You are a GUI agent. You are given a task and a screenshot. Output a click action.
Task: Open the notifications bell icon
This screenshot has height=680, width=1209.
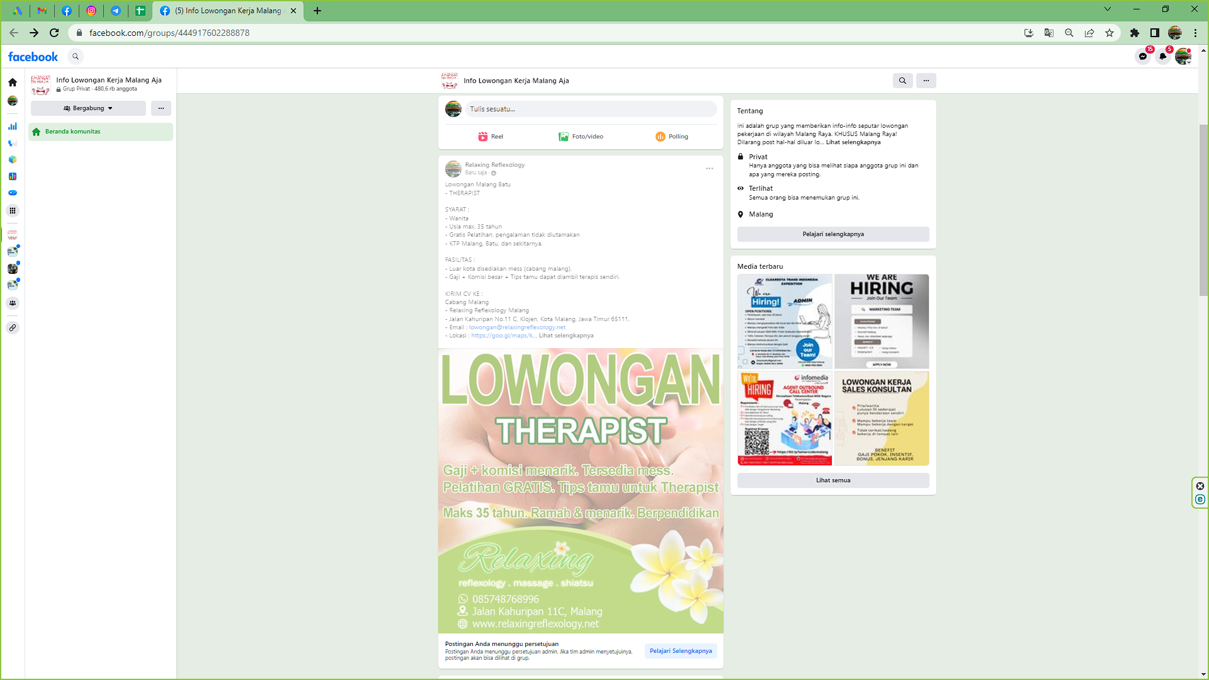[1163, 57]
